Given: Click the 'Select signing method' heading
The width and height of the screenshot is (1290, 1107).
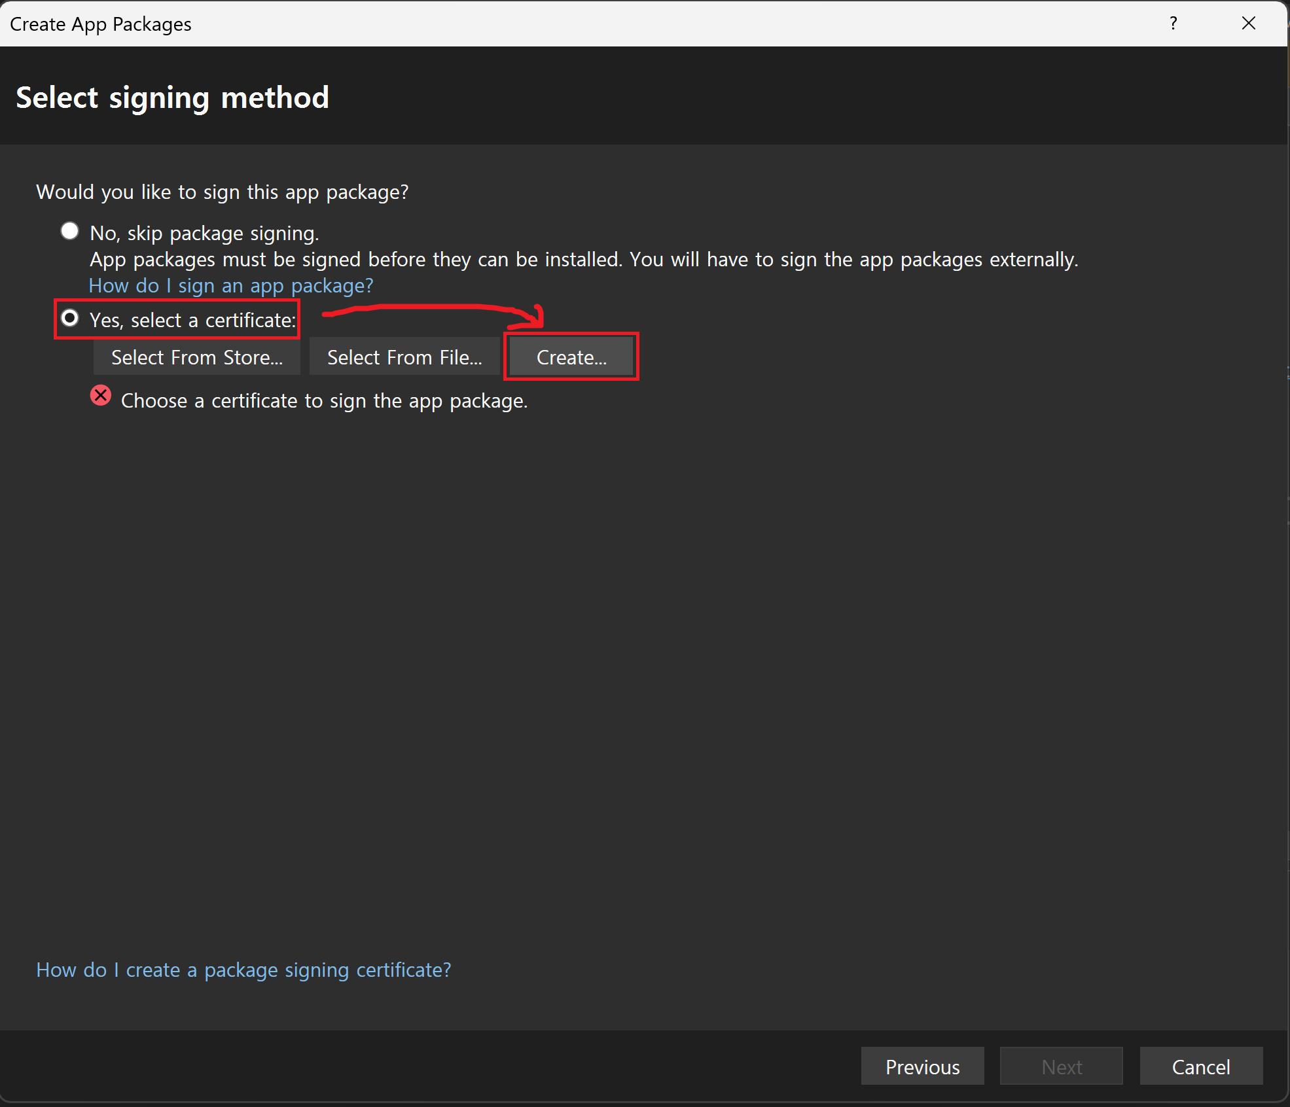Looking at the screenshot, I should tap(172, 97).
